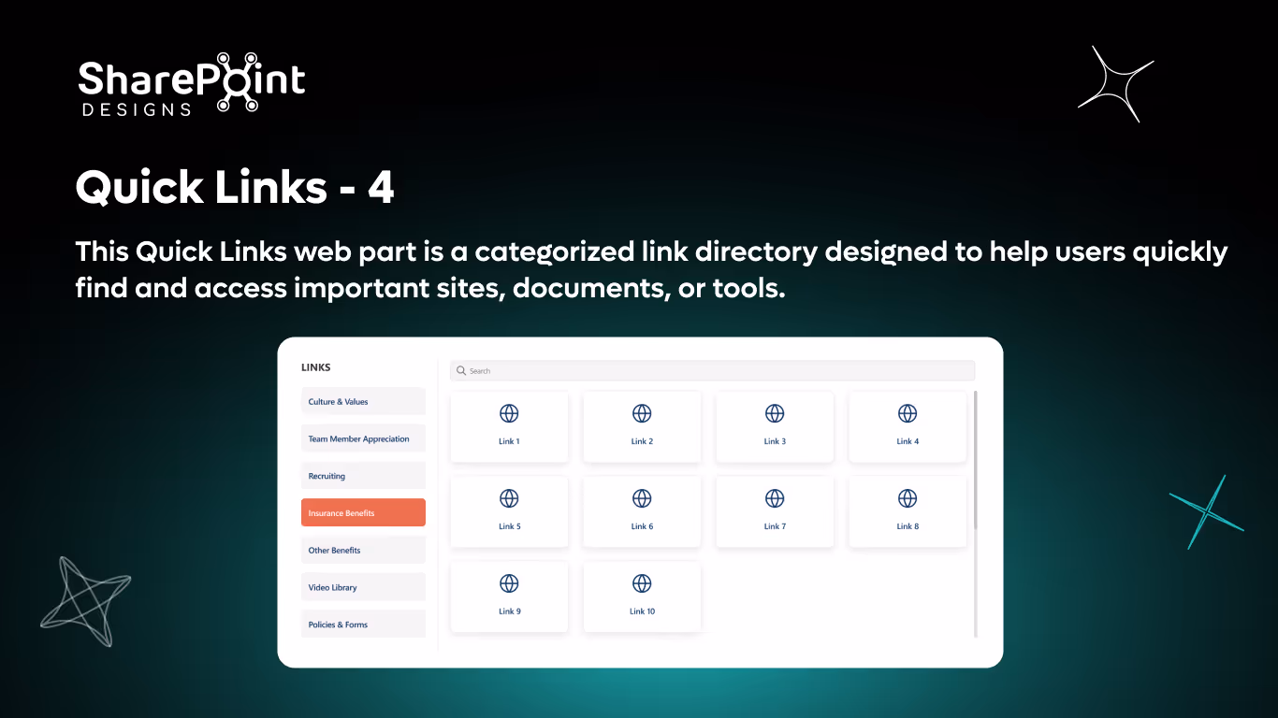Click the globe icon on Link 9
Image resolution: width=1278 pixels, height=718 pixels.
click(x=509, y=582)
